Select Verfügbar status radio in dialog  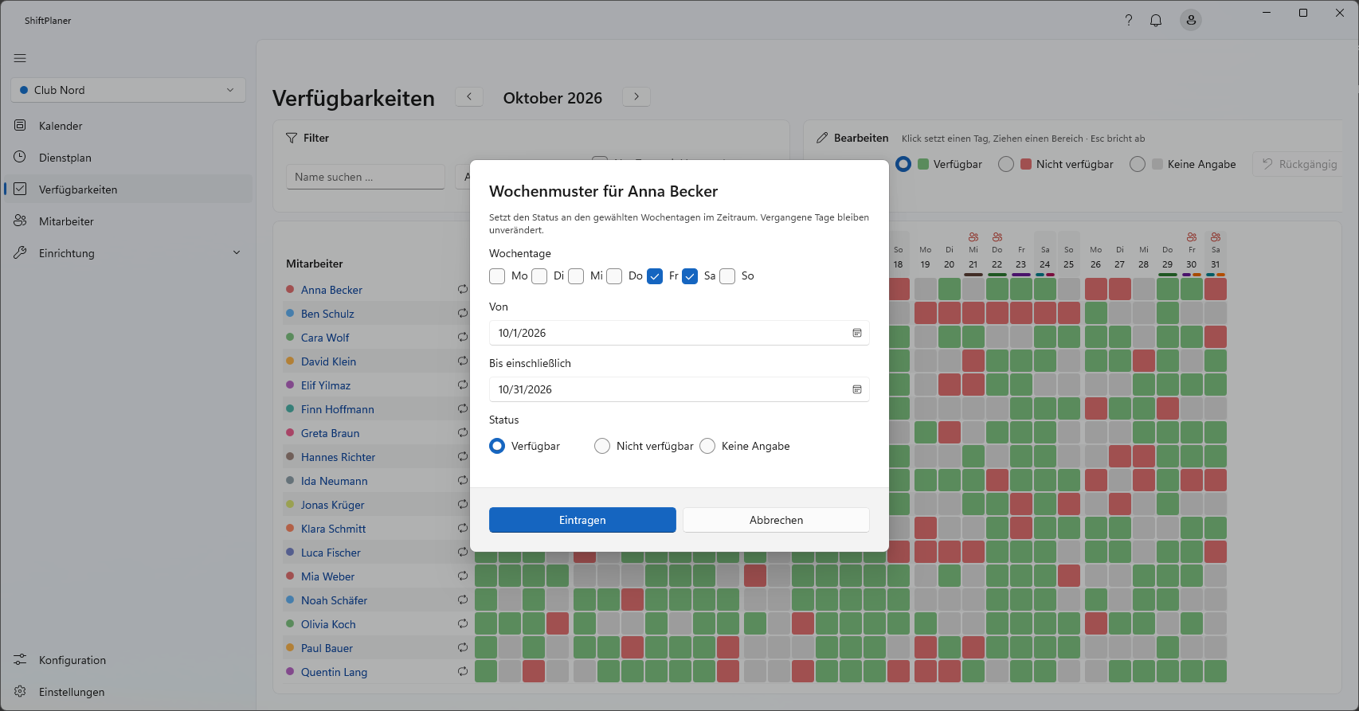click(497, 446)
